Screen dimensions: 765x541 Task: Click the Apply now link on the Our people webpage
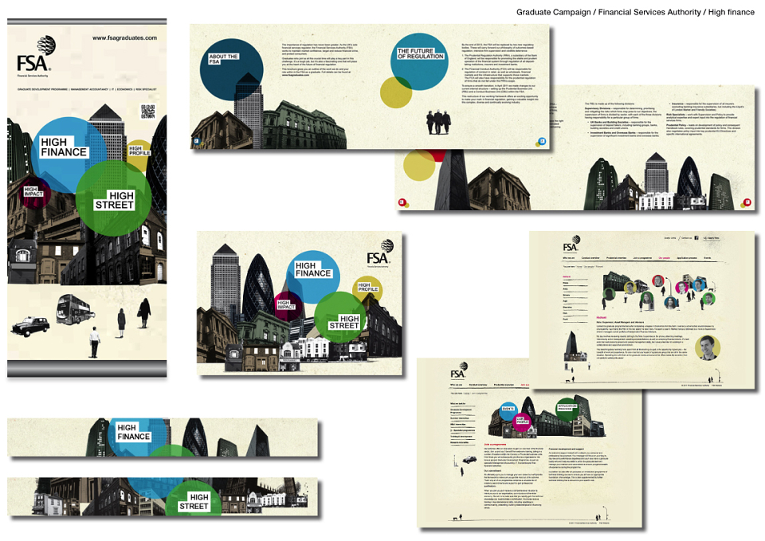pos(711,238)
